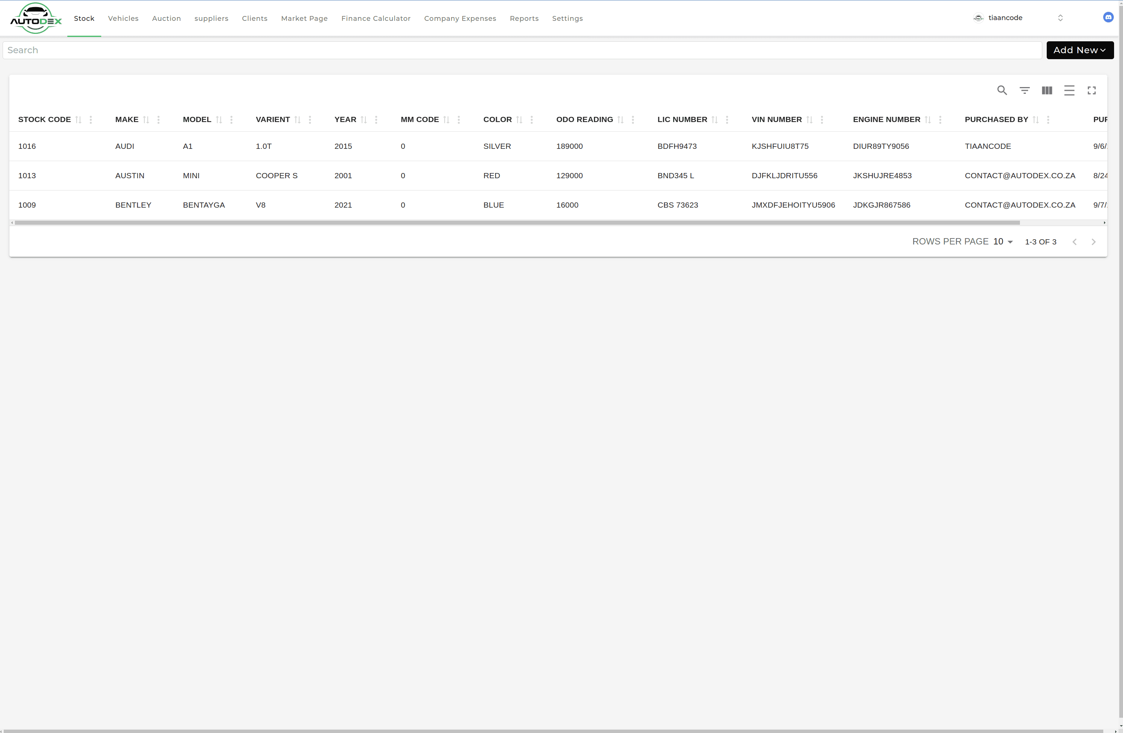Switch to the Auction tab
This screenshot has width=1123, height=733.
(166, 18)
